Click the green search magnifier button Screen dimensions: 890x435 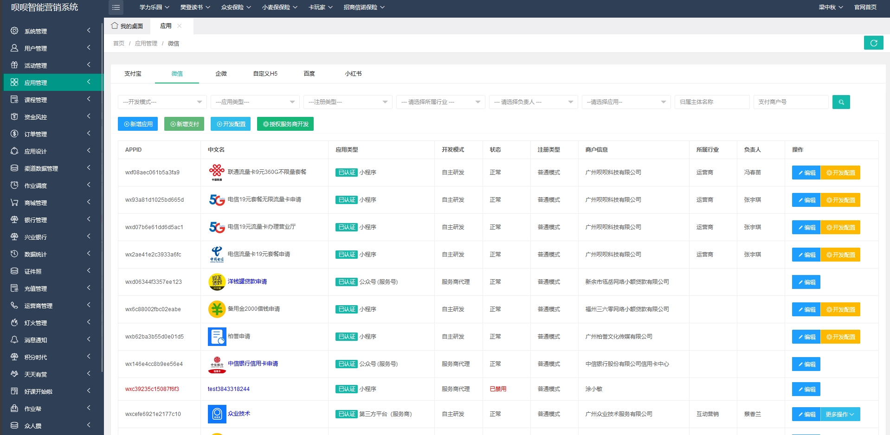coord(841,102)
